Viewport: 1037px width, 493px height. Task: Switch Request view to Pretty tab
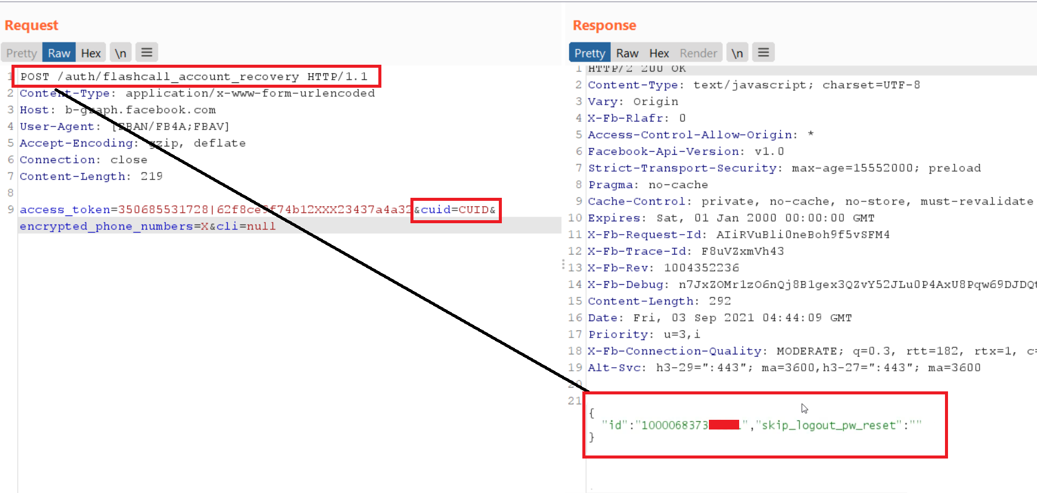(x=22, y=53)
